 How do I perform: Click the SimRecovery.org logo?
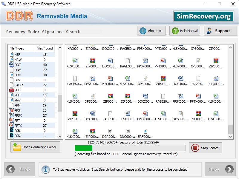coord(203,16)
